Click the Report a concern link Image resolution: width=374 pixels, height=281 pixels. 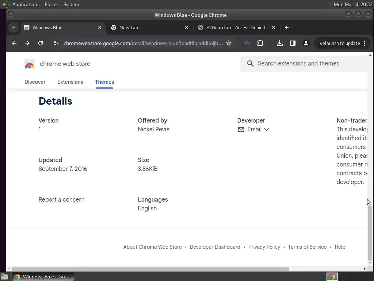point(61,199)
